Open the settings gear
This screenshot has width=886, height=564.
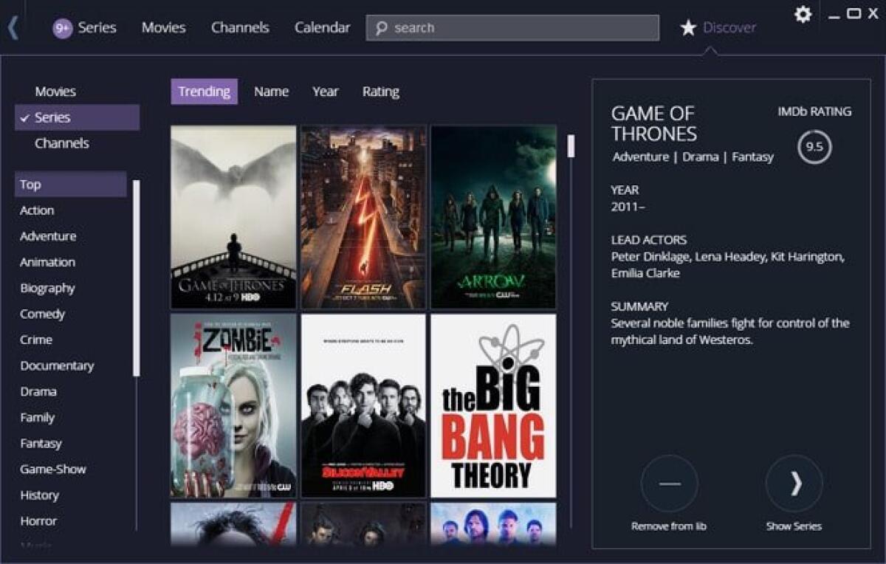click(802, 15)
